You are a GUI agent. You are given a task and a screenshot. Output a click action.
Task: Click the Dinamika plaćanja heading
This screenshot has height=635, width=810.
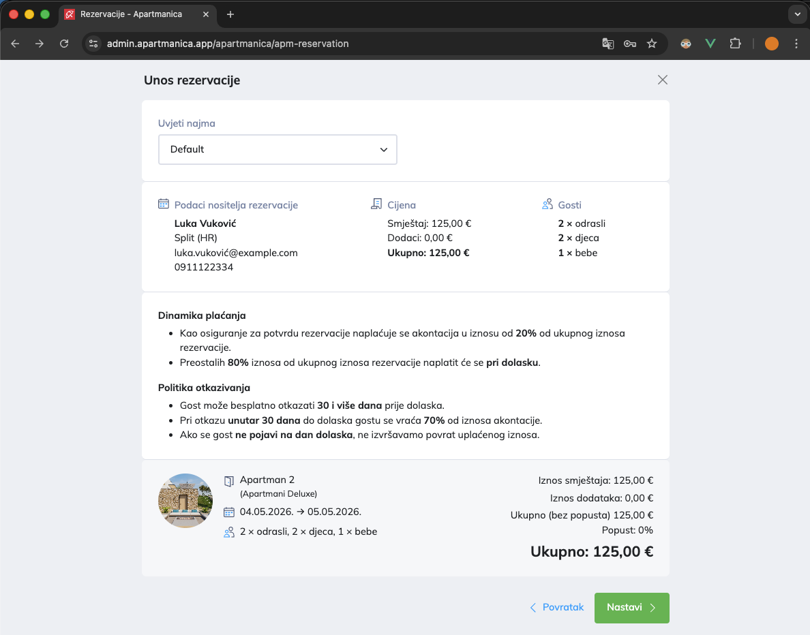pyautogui.click(x=202, y=315)
